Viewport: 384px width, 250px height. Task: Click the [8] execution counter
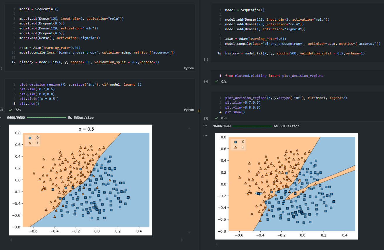[x=206, y=82]
